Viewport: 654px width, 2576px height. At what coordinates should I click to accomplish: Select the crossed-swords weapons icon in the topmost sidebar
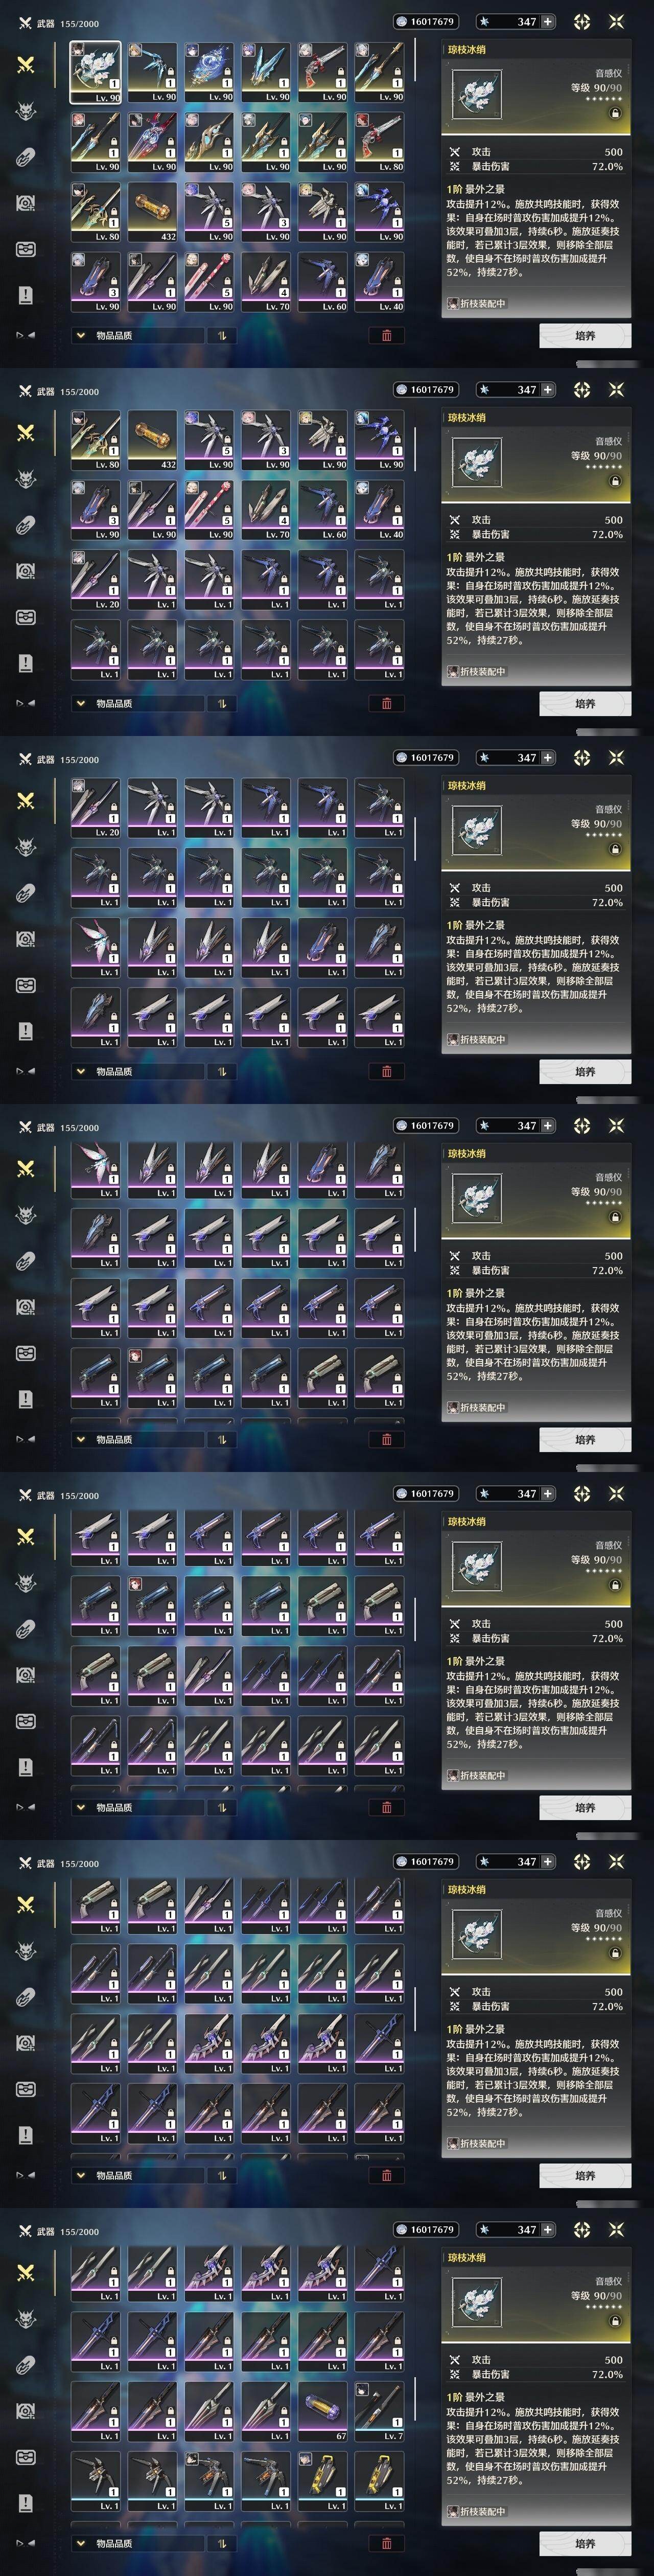pyautogui.click(x=26, y=64)
